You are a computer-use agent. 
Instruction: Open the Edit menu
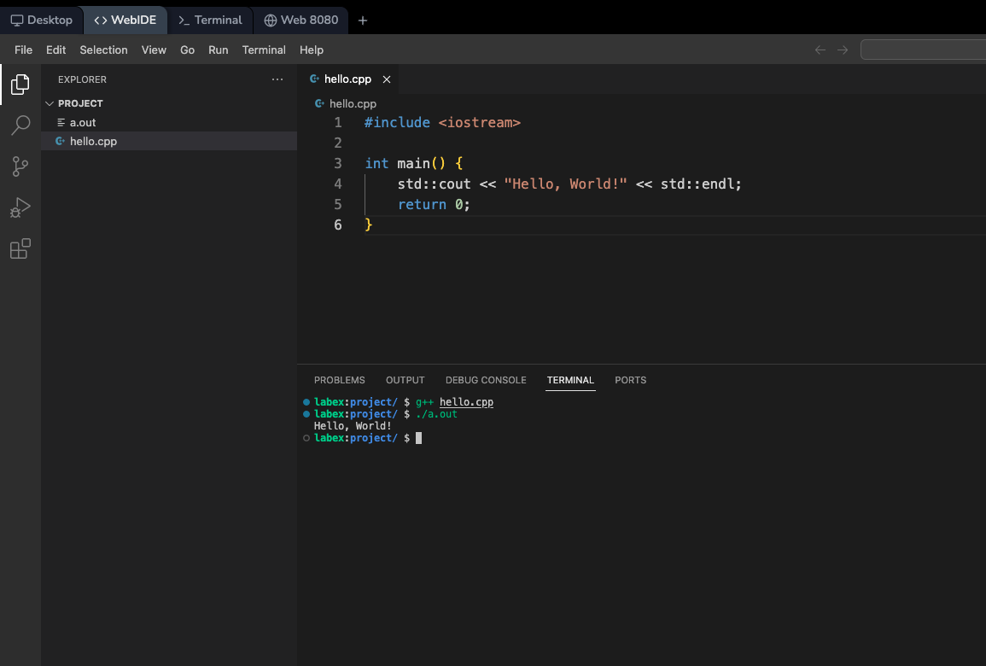pos(56,50)
